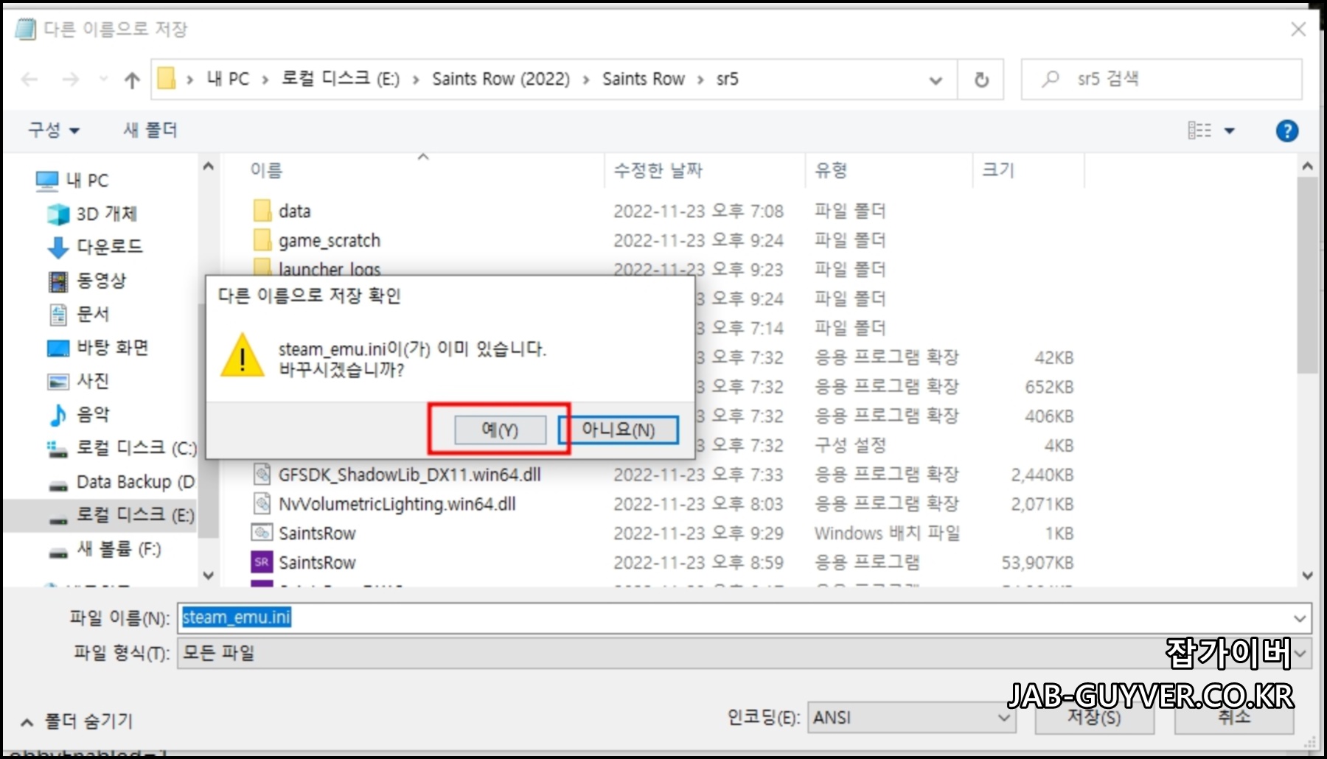Image resolution: width=1327 pixels, height=759 pixels.
Task: Refresh the sr5 folder view
Action: pos(981,80)
